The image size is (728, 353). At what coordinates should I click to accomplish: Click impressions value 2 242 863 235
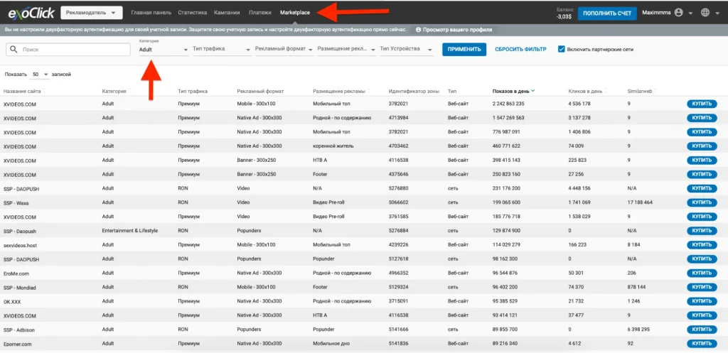click(x=508, y=104)
